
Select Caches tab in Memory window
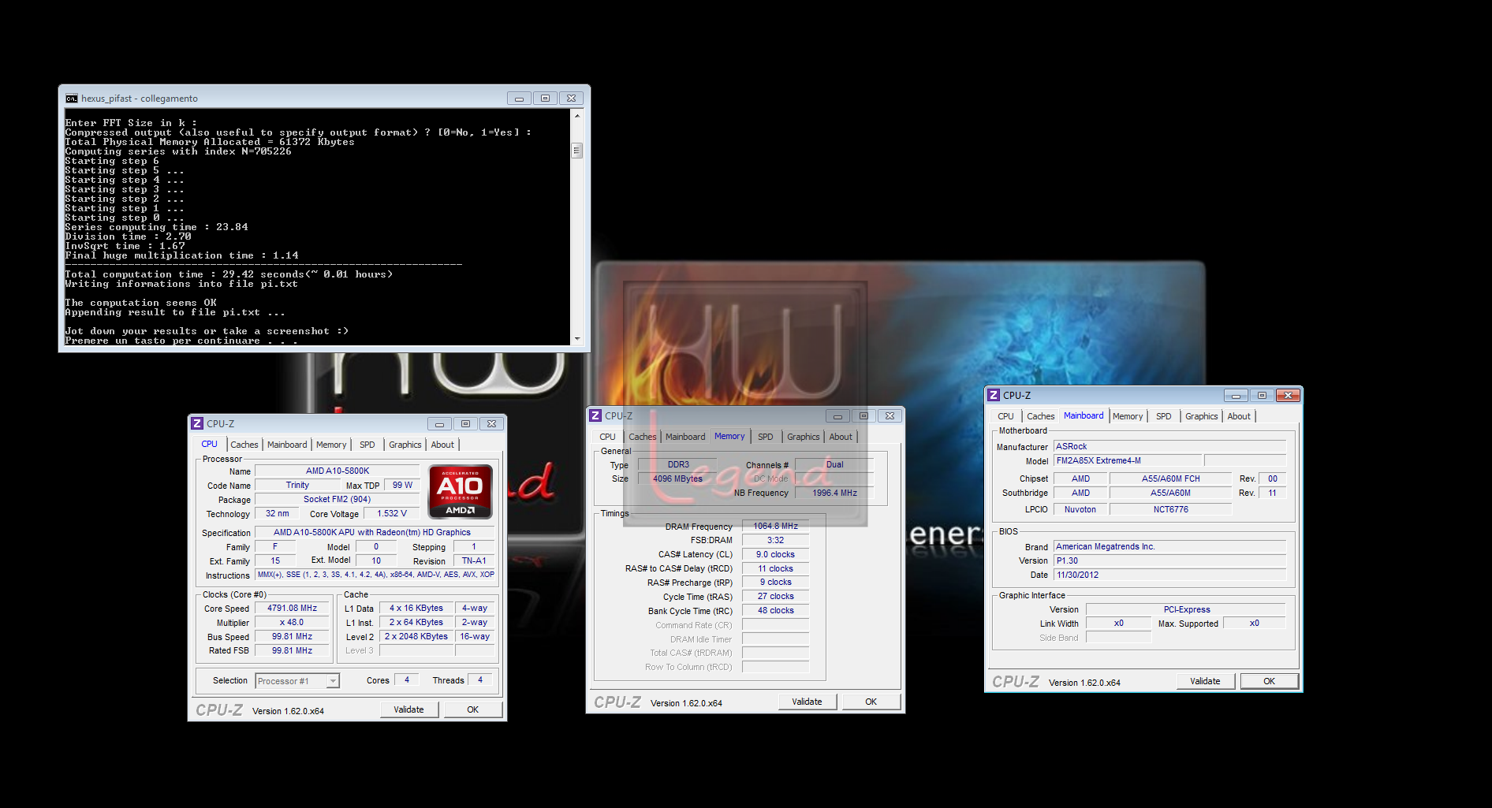click(x=642, y=437)
